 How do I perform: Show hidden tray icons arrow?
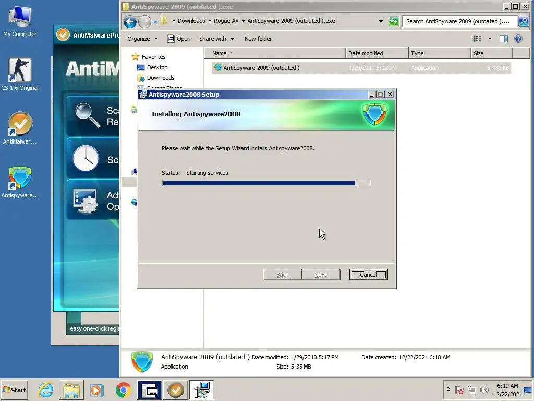[x=448, y=390]
